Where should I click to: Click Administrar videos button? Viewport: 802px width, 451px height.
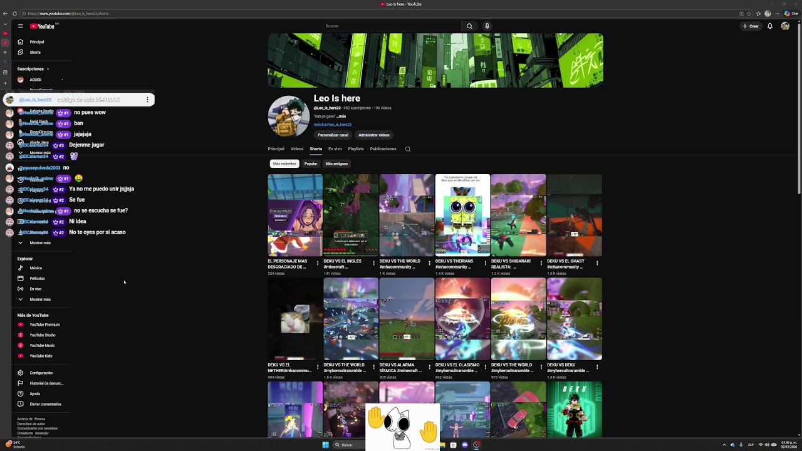click(x=374, y=135)
